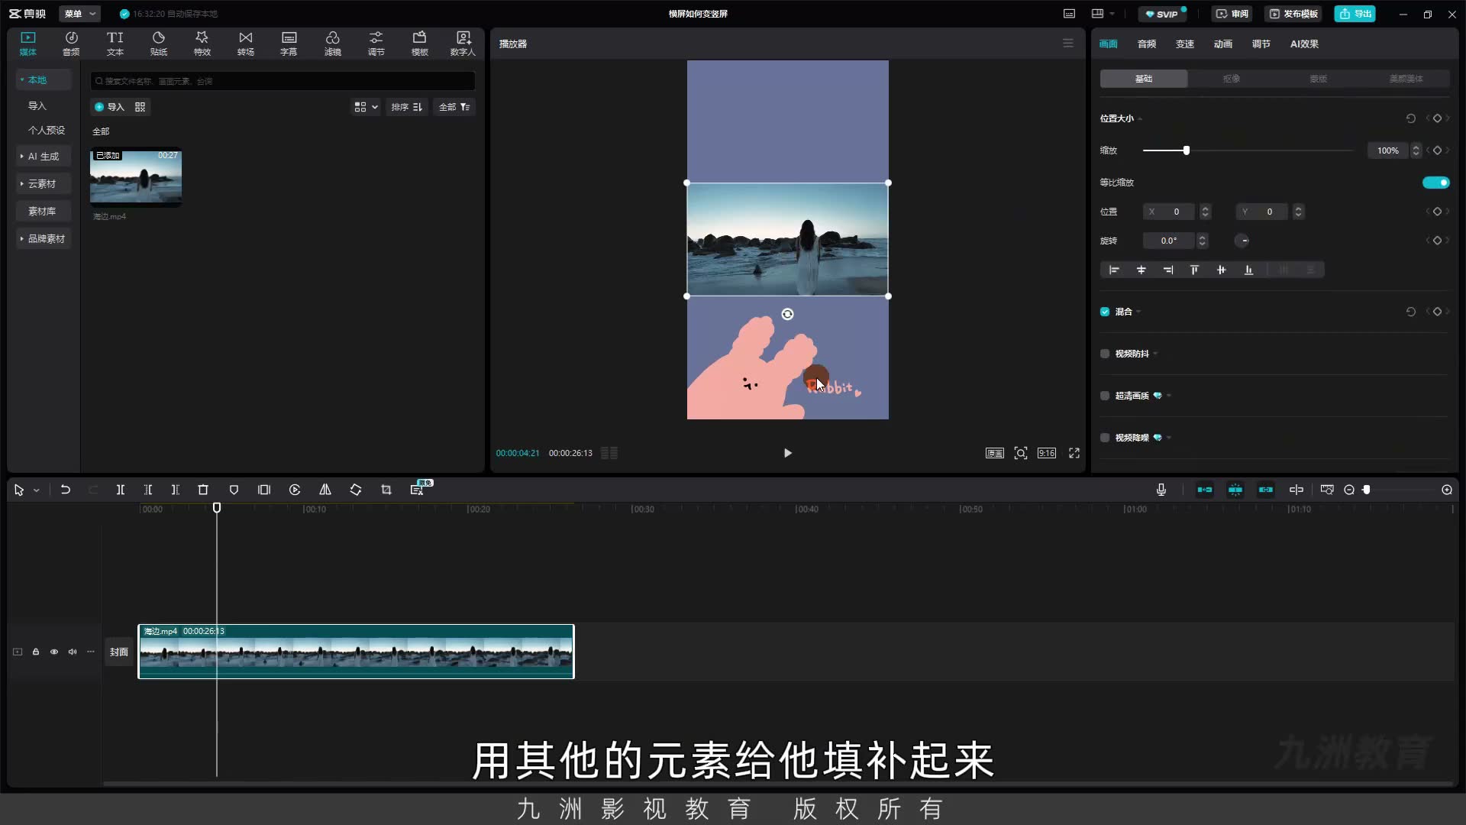This screenshot has height=825, width=1466.
Task: Enable the 视频降噪 checkbox
Action: pos(1105,438)
